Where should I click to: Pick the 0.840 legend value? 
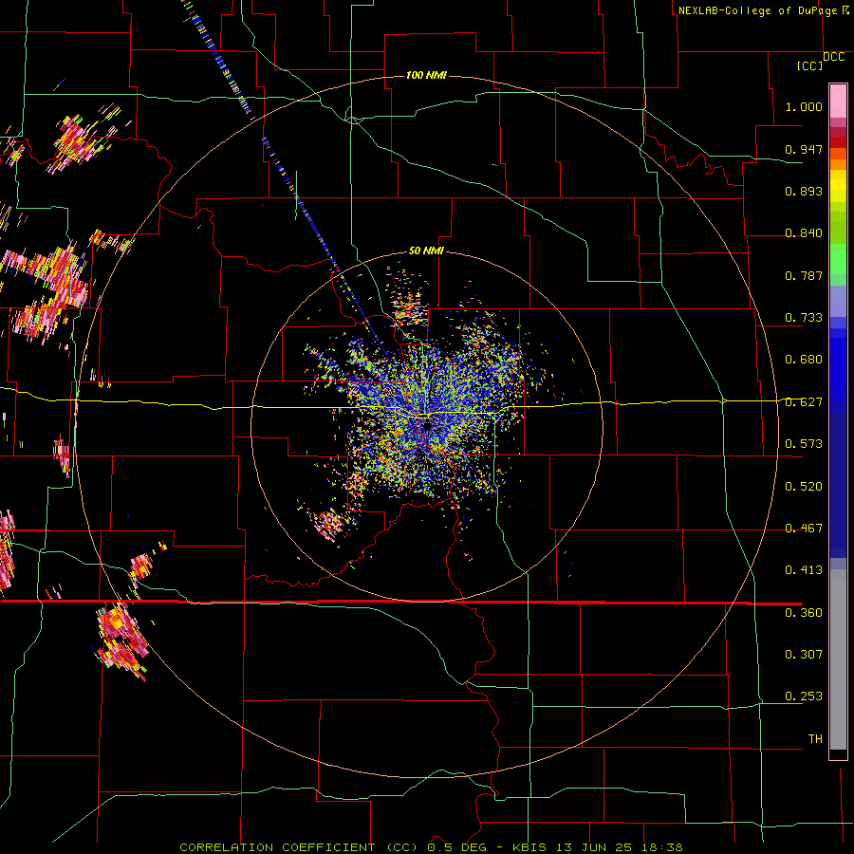(804, 233)
